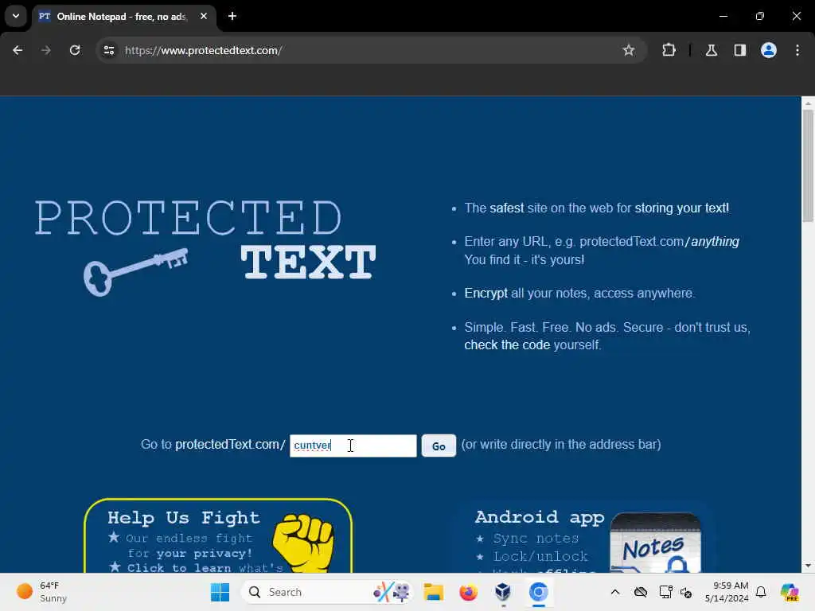815x611 pixels.
Task: Click the page vertical scrollbar thumb
Action: [x=808, y=165]
